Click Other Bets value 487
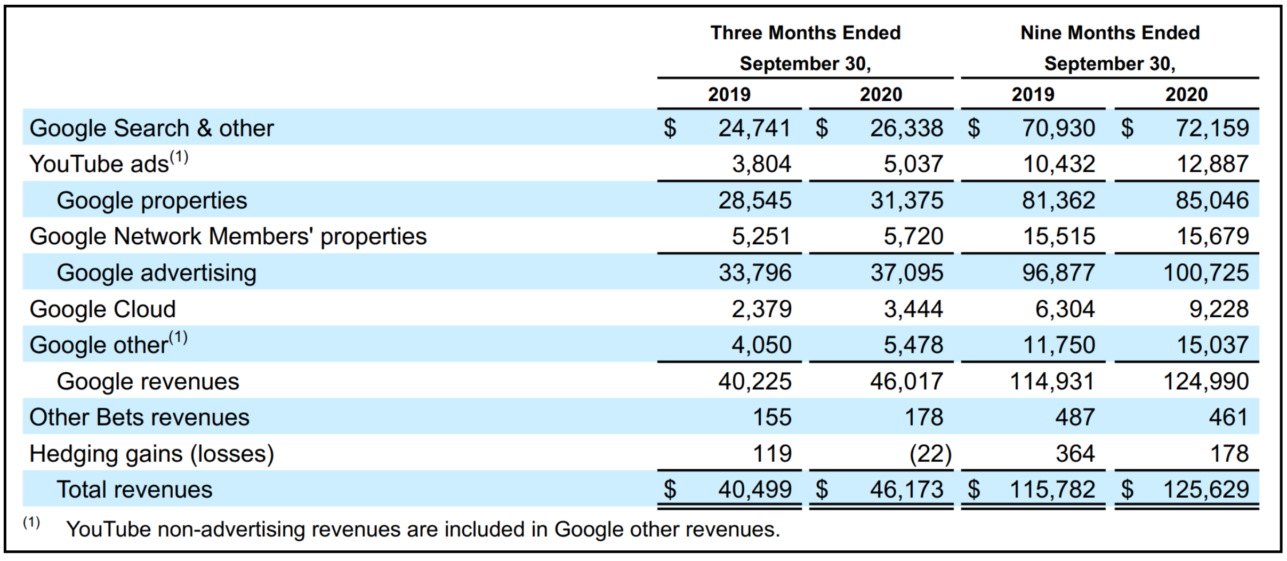 click(x=1075, y=418)
